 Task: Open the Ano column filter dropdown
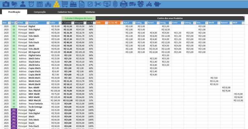(x=9, y=23)
